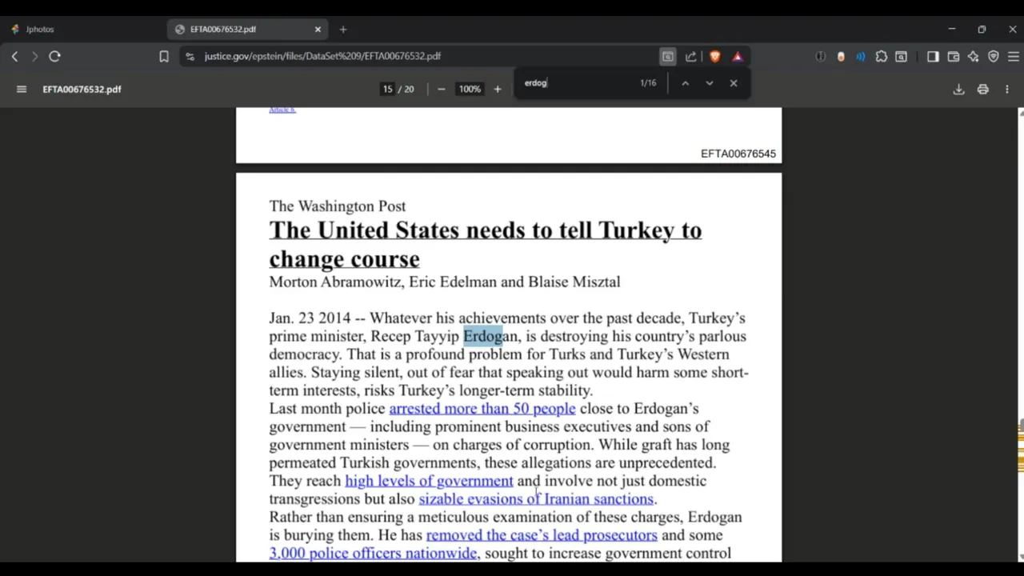Open PDF viewer more-actions menu
This screenshot has width=1024, height=576.
[x=1007, y=89]
